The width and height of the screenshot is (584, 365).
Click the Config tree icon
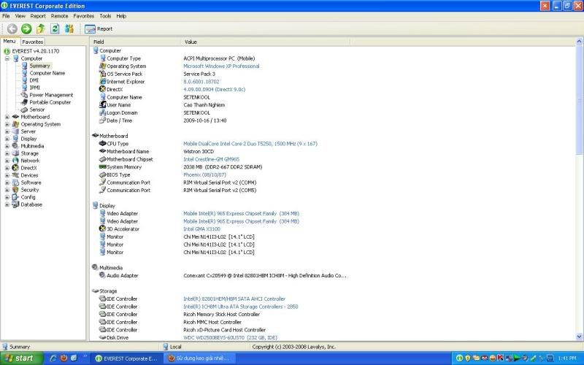[15, 197]
